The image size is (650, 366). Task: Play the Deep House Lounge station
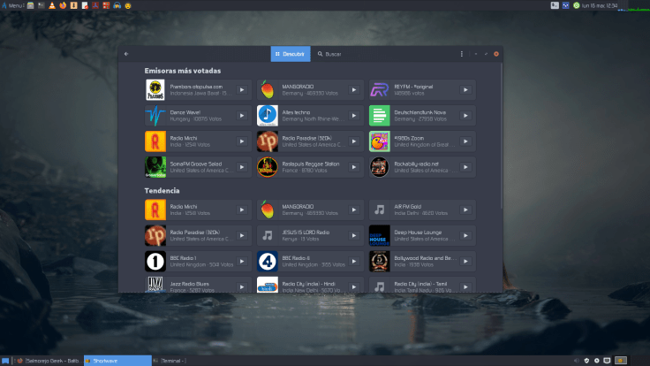[x=465, y=235]
